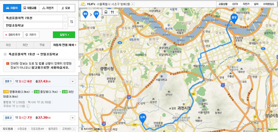Toggle the 교통상황 traffic overlay
The image size is (278, 132).
click(223, 4)
